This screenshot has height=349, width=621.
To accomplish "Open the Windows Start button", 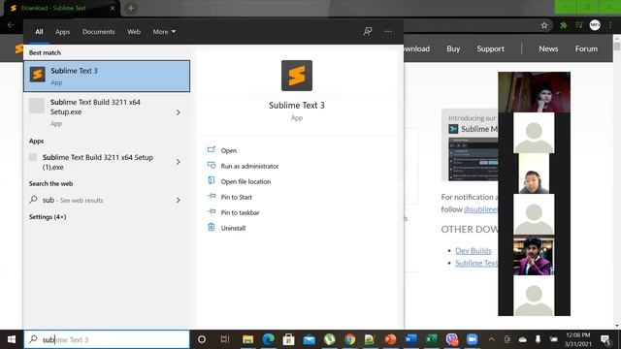I will [12, 339].
